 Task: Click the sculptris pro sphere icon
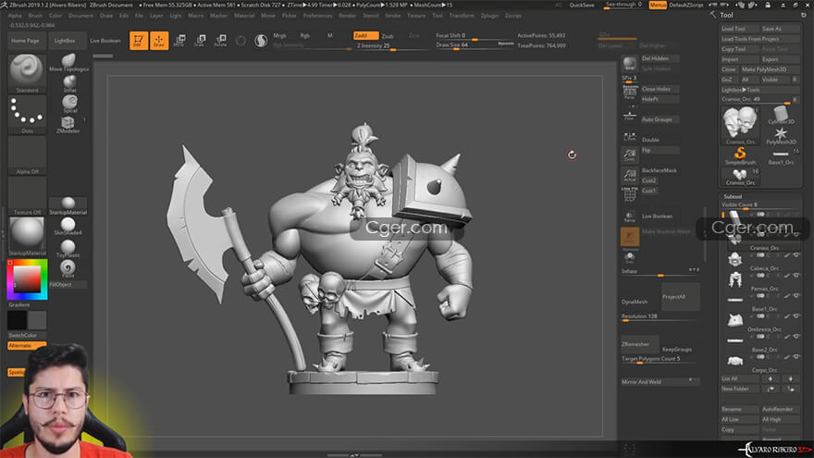click(261, 41)
